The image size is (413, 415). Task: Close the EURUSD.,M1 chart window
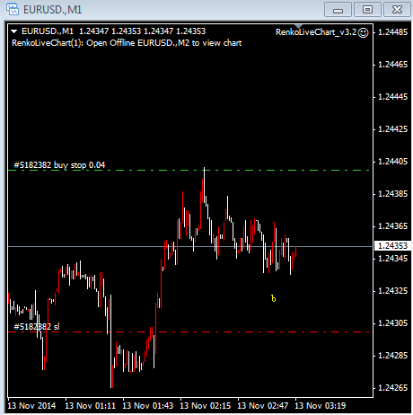pos(397,10)
